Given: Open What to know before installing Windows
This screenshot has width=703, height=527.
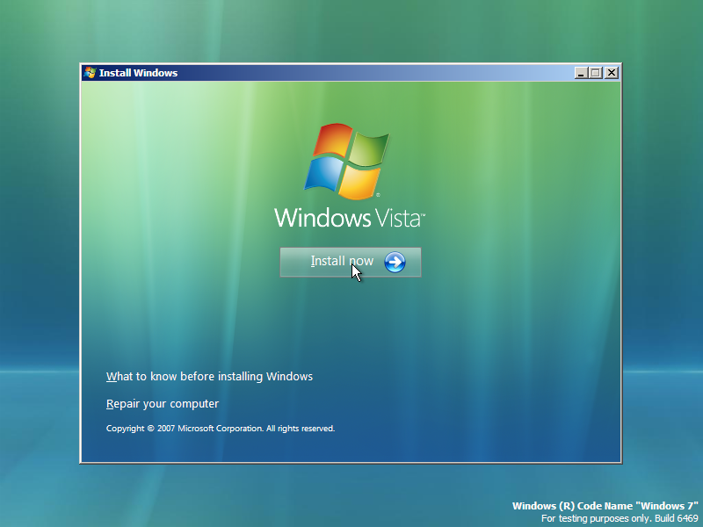Looking at the screenshot, I should pos(209,376).
